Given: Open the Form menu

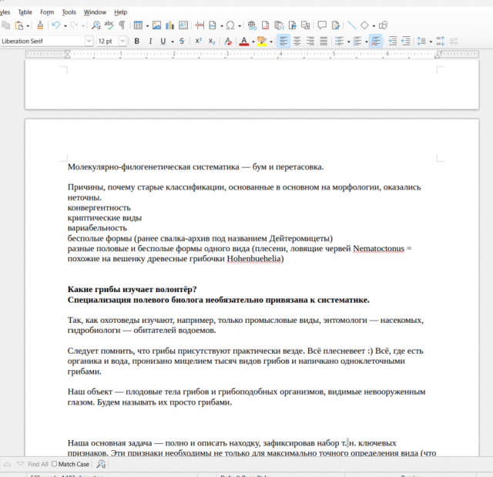Looking at the screenshot, I should (x=47, y=12).
